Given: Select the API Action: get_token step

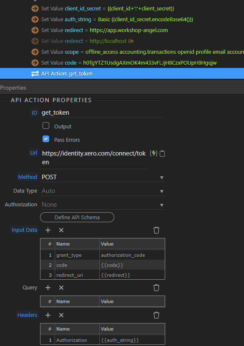Looking at the screenshot, I should (122, 73).
